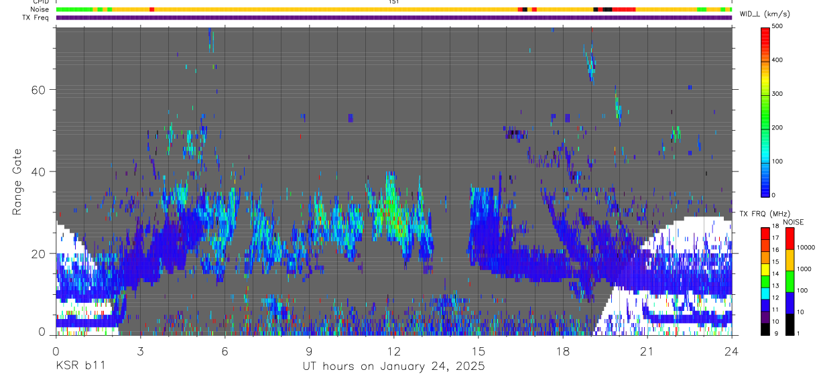Select the 'Noise' row label at top-left

coord(40,9)
